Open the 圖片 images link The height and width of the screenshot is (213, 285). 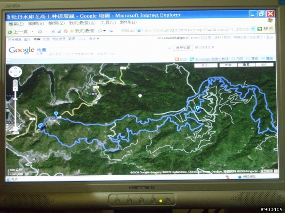pyautogui.click(x=27, y=39)
